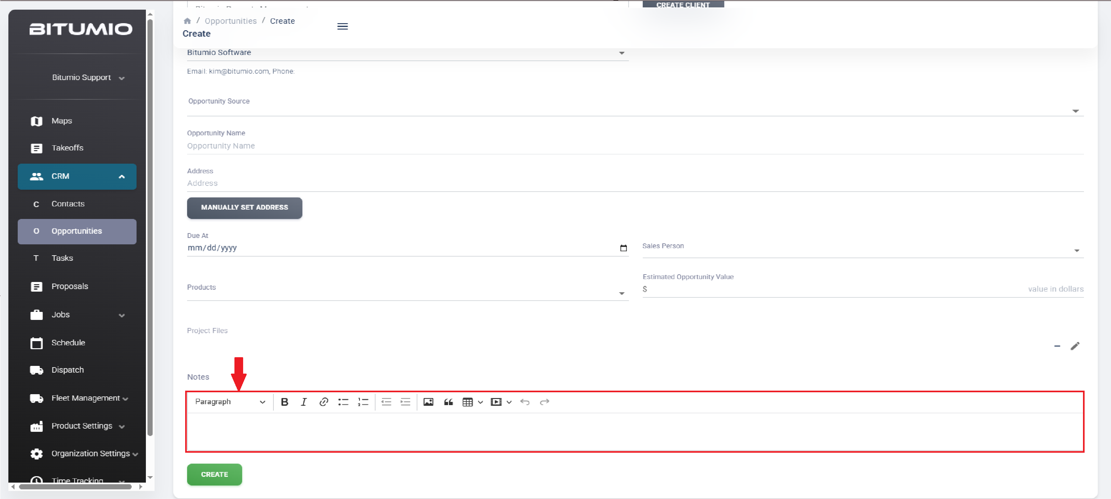Select Opportunities in the CRM menu
The width and height of the screenshot is (1111, 499).
(x=77, y=231)
